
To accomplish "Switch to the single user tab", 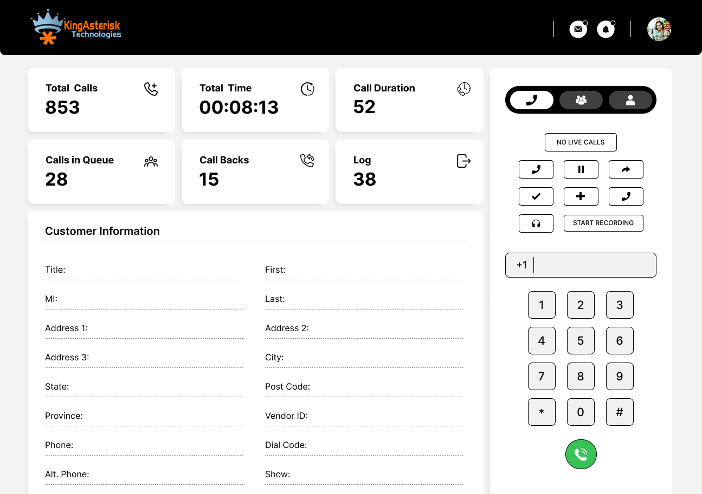I will 630,100.
